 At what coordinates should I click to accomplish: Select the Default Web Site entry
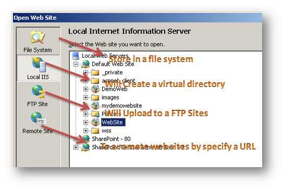[x=113, y=64]
